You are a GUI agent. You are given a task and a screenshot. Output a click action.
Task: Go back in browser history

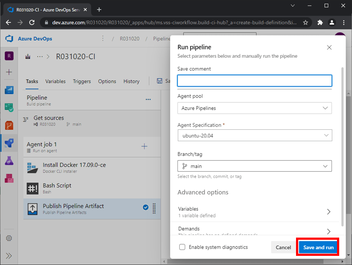coord(8,22)
